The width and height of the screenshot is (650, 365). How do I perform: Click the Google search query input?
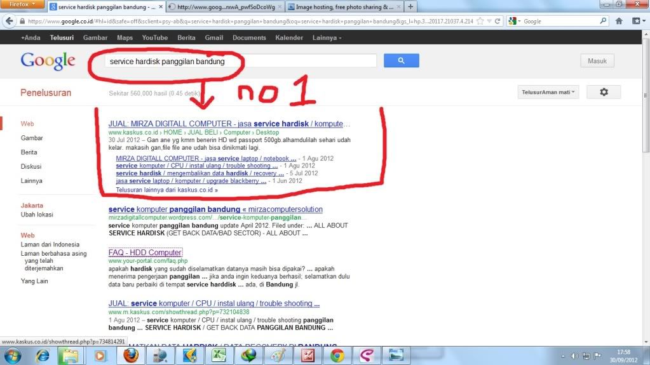point(240,62)
